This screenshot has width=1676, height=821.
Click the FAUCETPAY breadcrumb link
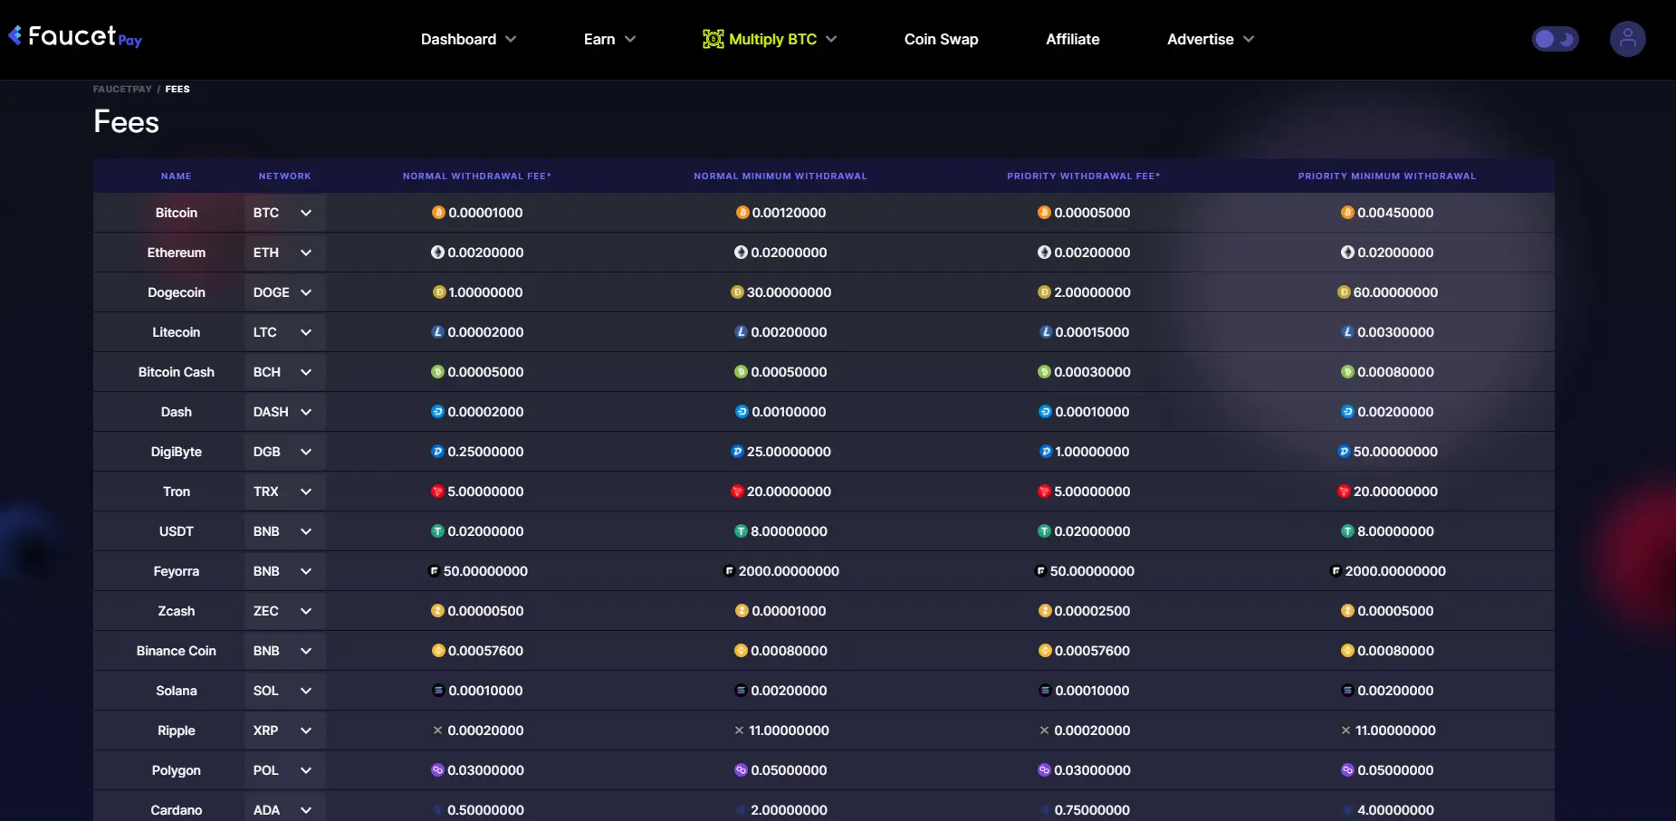[x=122, y=89]
